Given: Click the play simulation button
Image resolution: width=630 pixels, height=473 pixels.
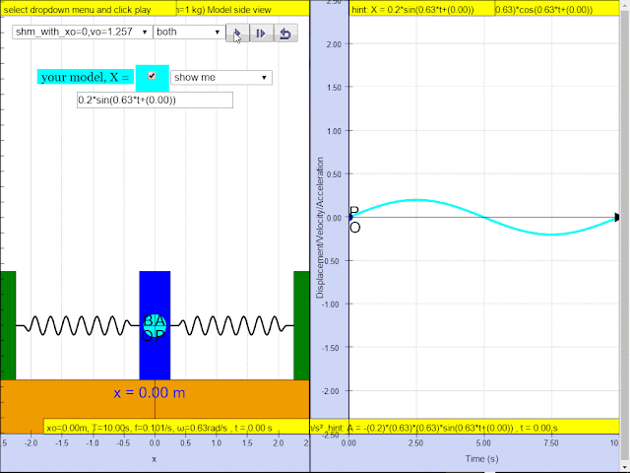Looking at the screenshot, I should (x=237, y=33).
